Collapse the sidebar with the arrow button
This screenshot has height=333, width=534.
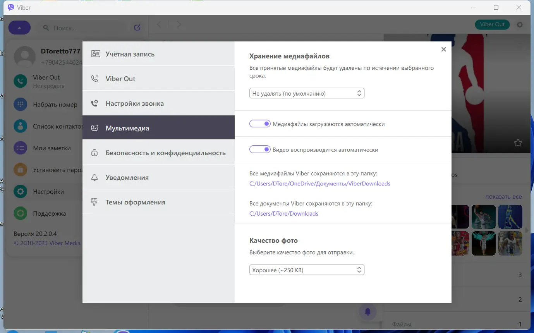click(x=19, y=27)
